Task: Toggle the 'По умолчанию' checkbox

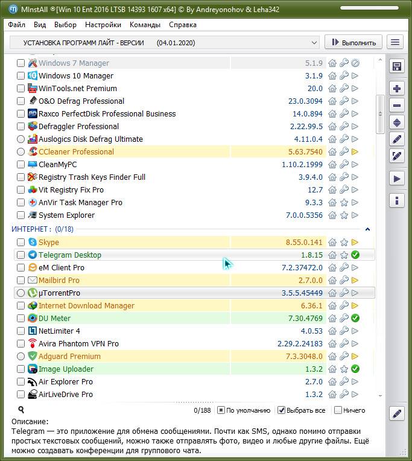Action: [221, 410]
